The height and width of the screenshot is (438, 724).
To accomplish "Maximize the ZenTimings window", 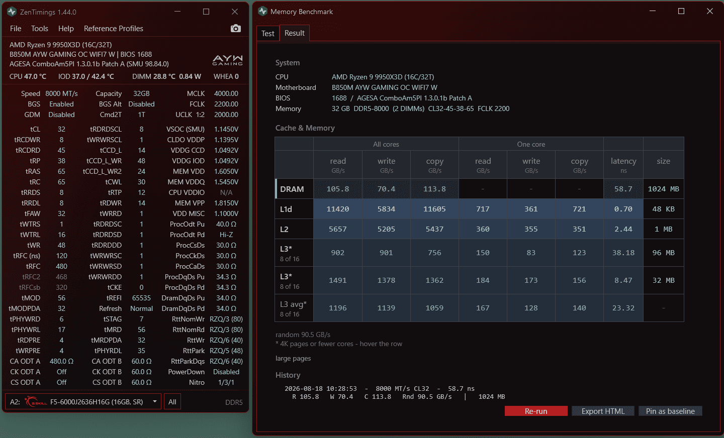I will (x=206, y=12).
